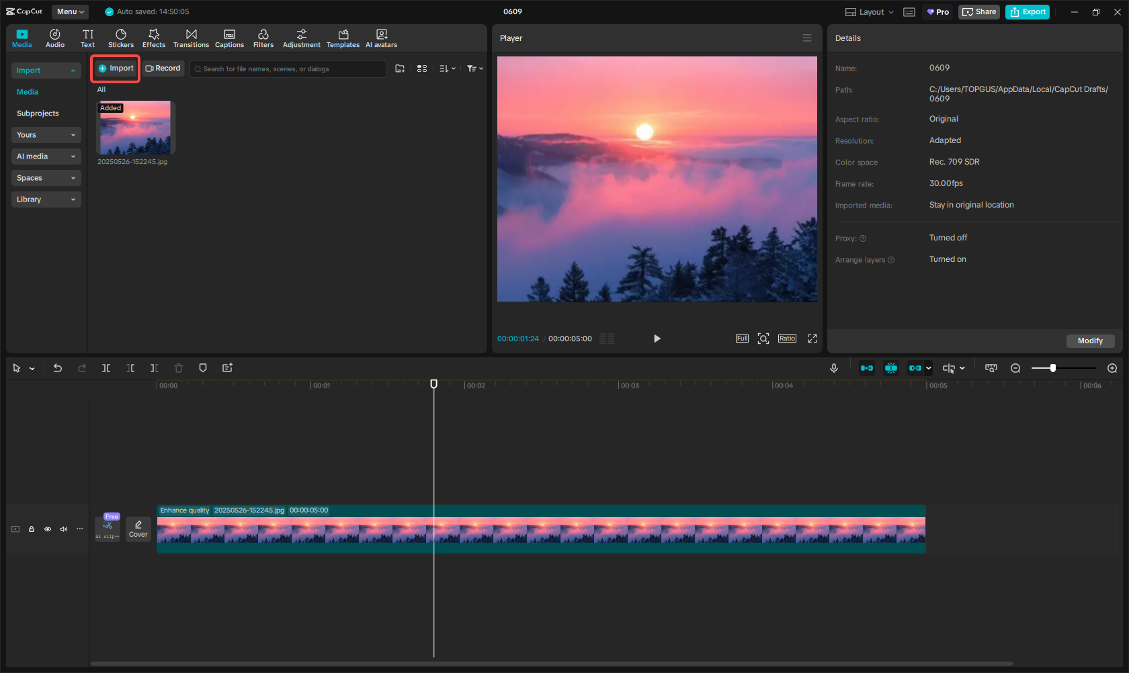This screenshot has width=1129, height=673.
Task: Click the delete clip trash icon
Action: 179,368
